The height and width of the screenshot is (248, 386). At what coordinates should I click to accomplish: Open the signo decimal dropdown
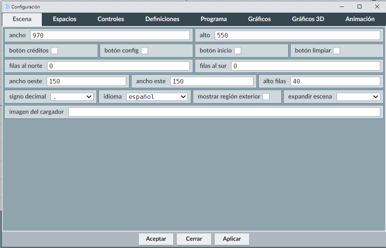72,97
